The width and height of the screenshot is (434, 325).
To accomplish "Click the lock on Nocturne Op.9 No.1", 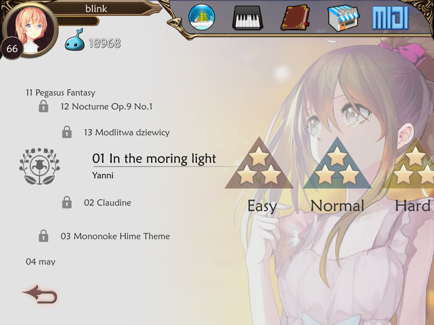I will [43, 106].
